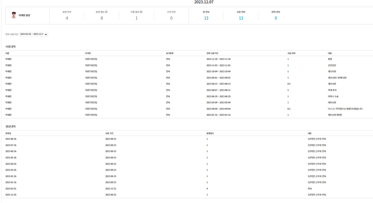The height and width of the screenshot is (203, 373).
Task: Click the 사용 연차 value 13
Action: 241,18
